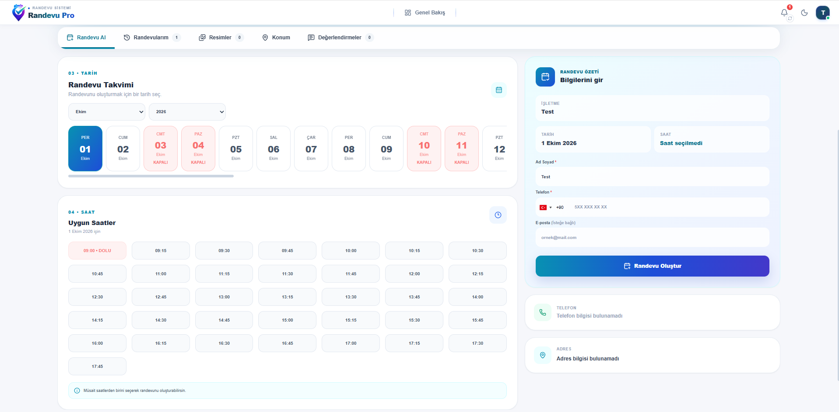Select the 14:30 time slot
This screenshot has width=839, height=412.
pos(161,320)
